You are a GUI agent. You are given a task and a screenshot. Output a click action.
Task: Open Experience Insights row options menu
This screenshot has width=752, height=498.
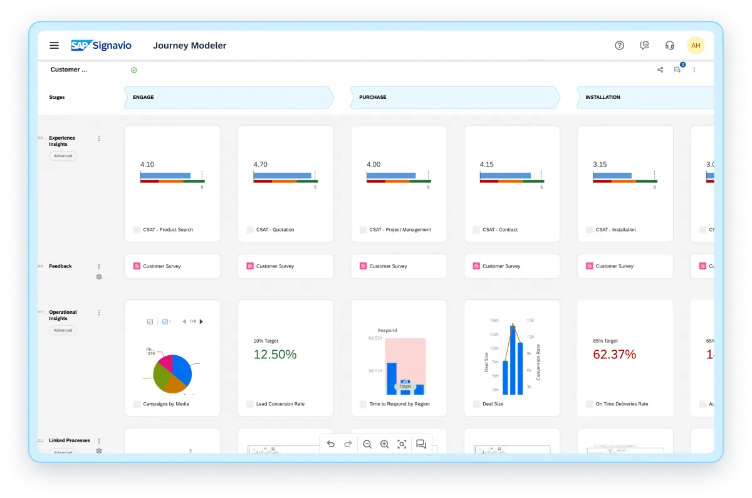tap(99, 138)
